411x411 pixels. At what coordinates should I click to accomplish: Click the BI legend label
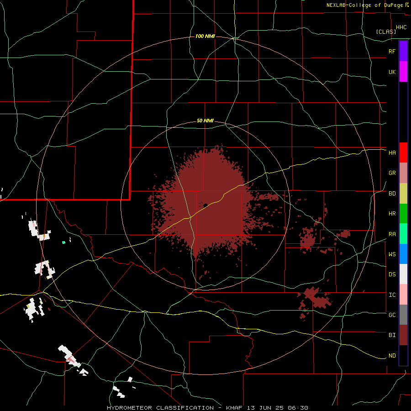coord(392,335)
